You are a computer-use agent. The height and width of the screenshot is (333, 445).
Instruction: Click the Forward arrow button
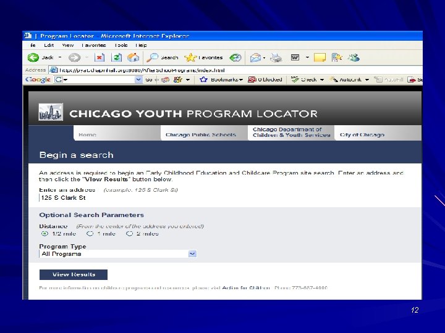coord(74,58)
